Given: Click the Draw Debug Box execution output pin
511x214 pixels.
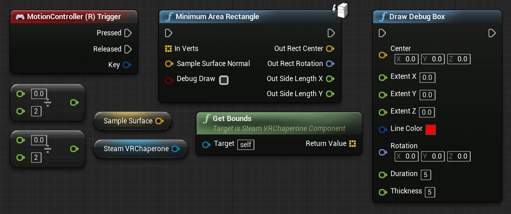Looking at the screenshot, I should (492, 33).
